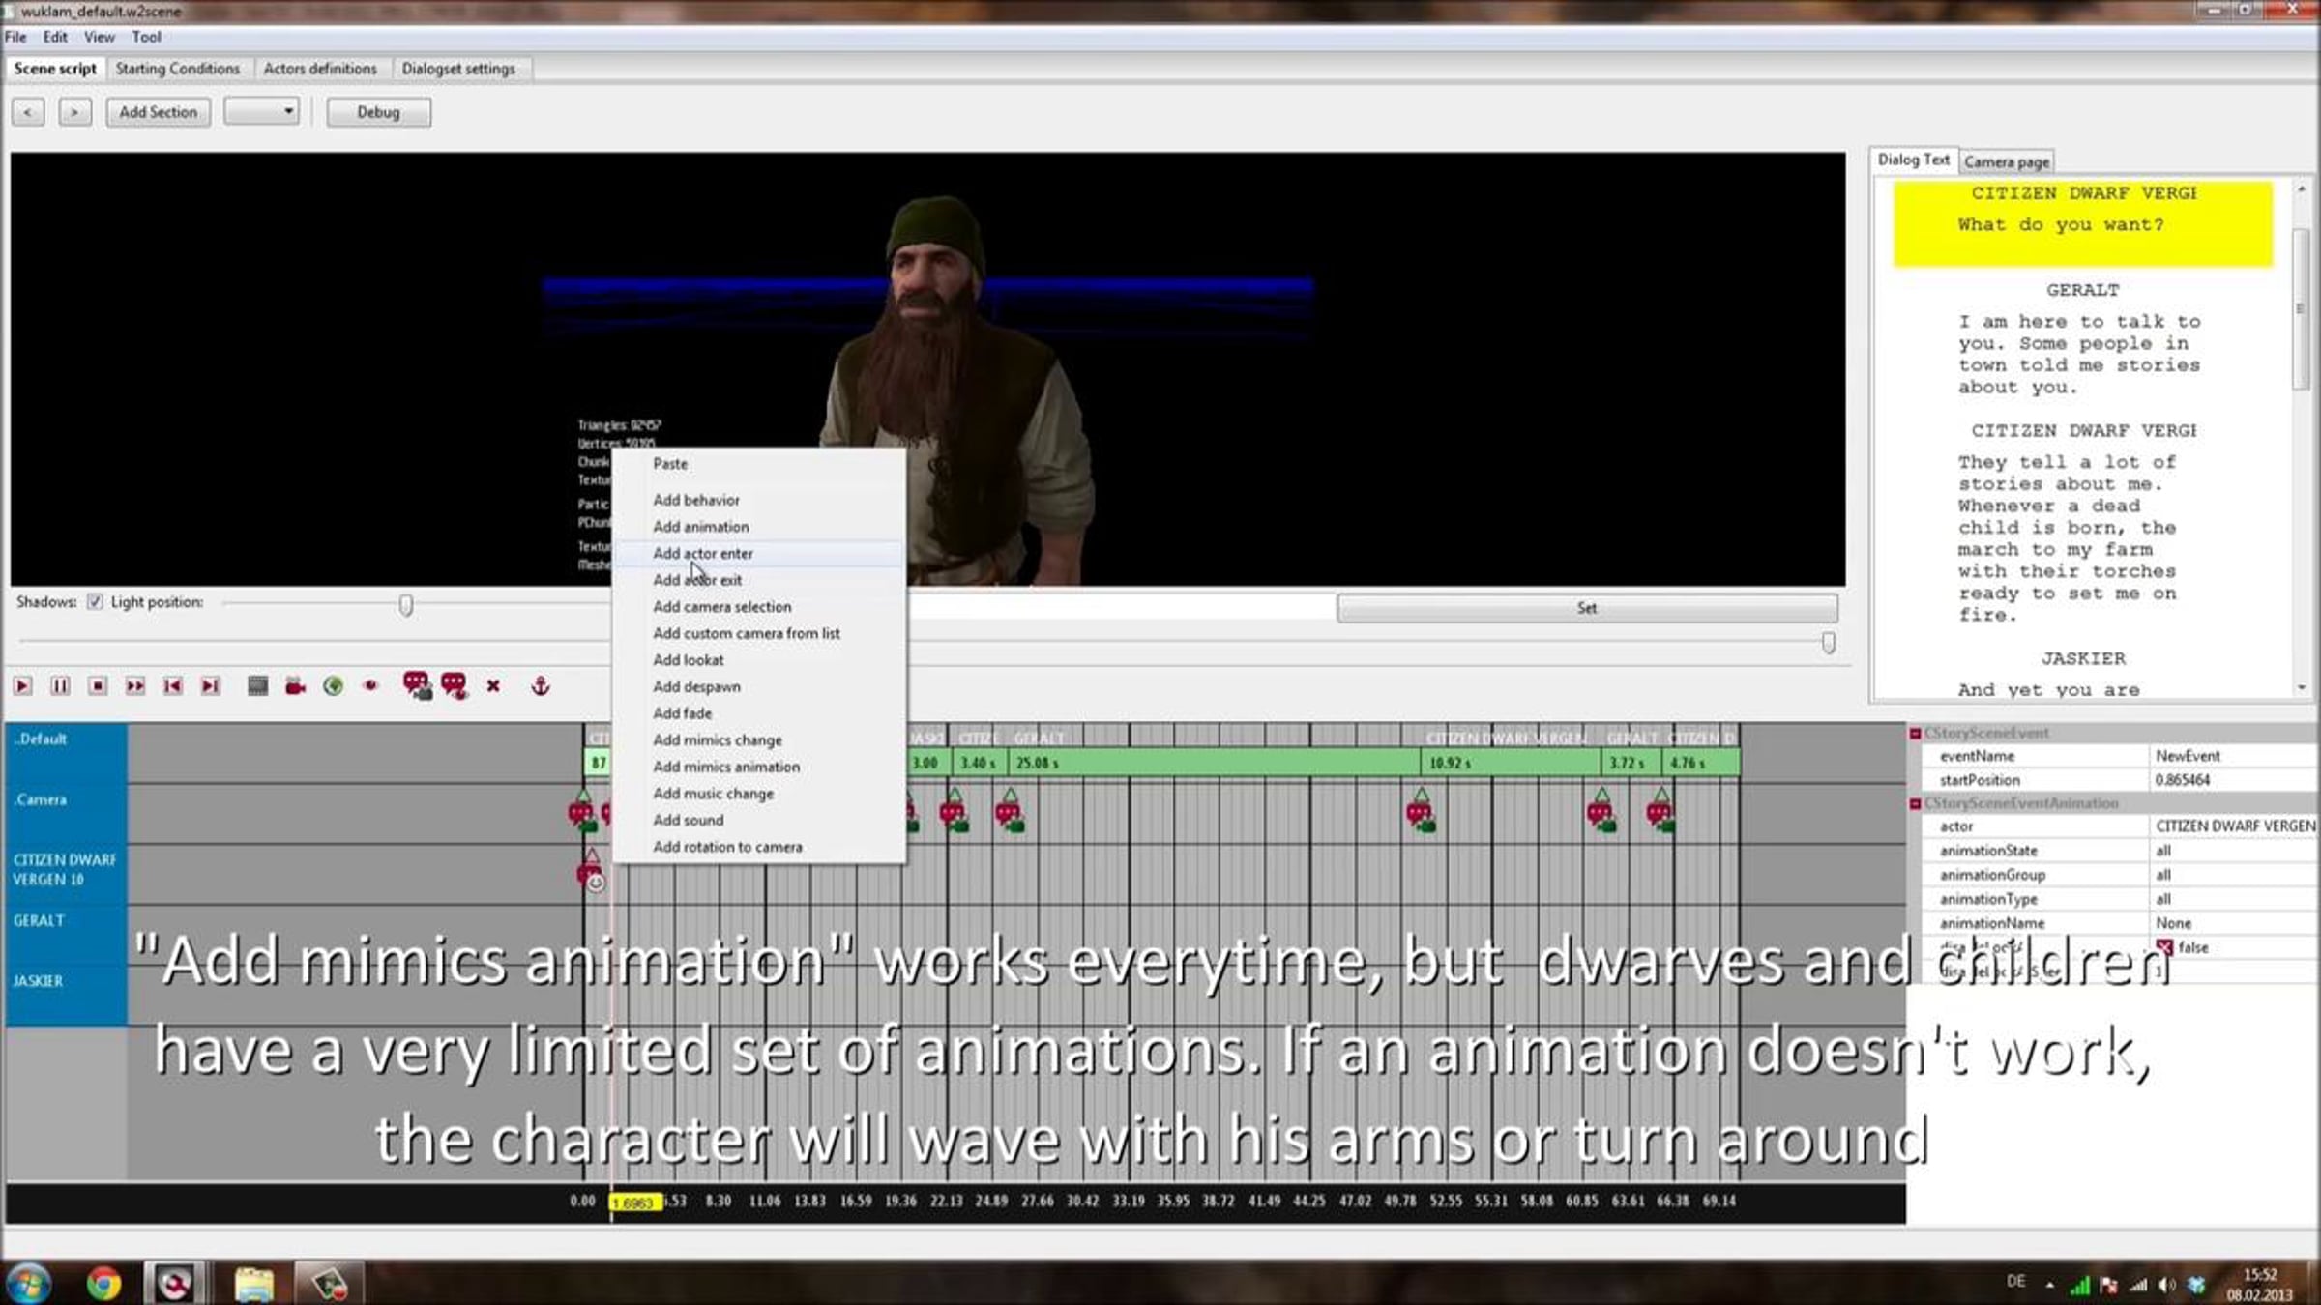This screenshot has height=1305, width=2321.
Task: Open the View menu
Action: 99,37
